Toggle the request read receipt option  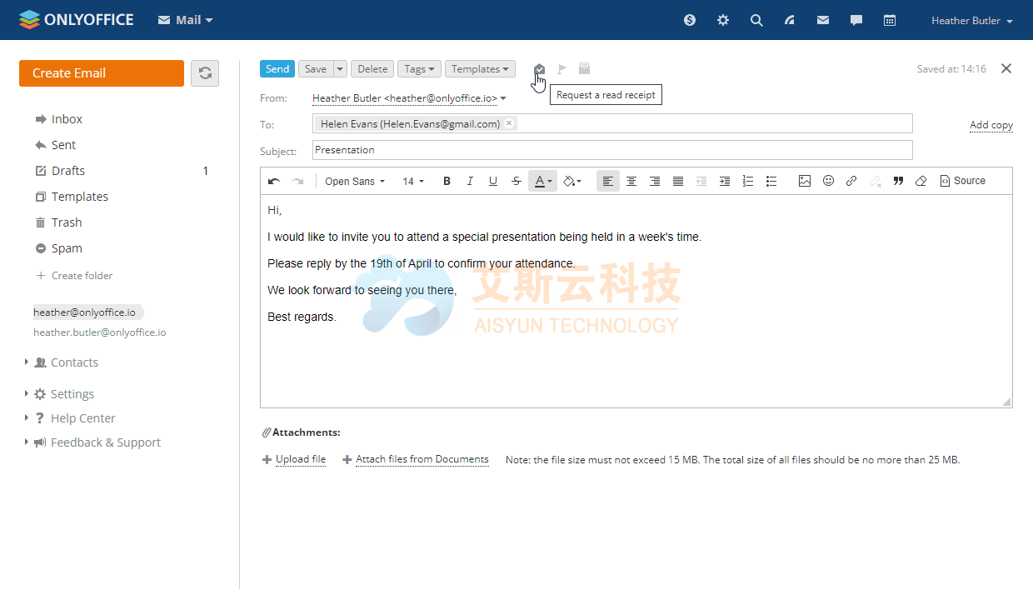(539, 69)
